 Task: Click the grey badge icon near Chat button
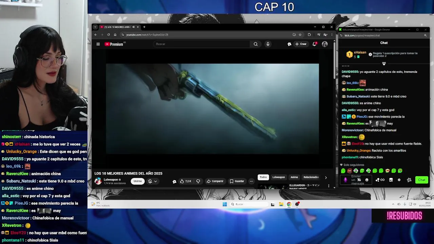click(409, 180)
